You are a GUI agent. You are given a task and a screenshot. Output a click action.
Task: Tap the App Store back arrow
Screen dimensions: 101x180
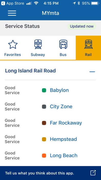click(3, 3)
